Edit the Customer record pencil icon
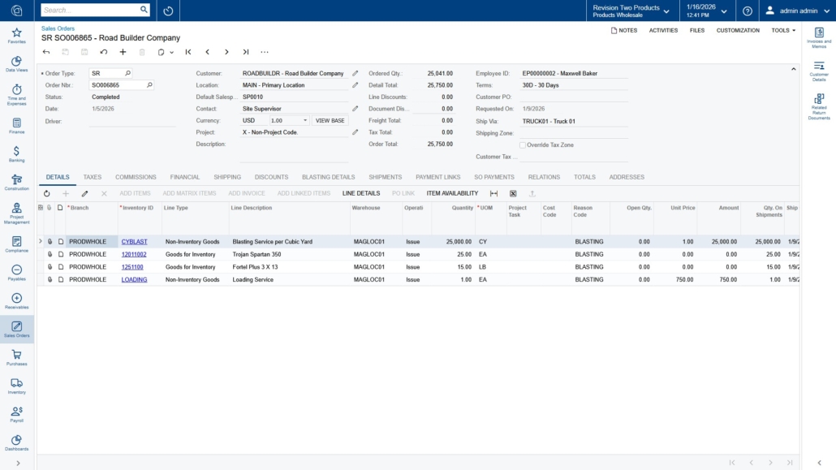 coord(355,73)
